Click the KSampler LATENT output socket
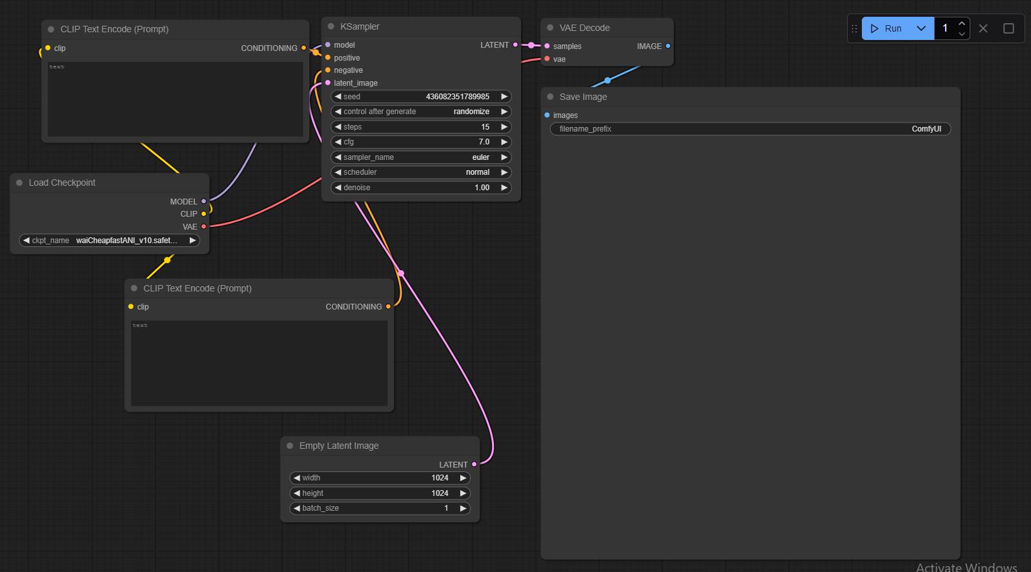Image resolution: width=1031 pixels, height=572 pixels. point(515,45)
